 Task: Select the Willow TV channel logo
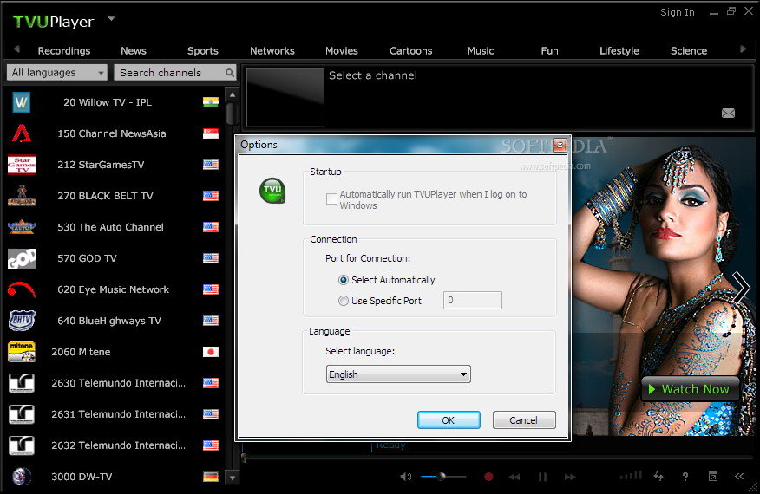click(x=22, y=102)
